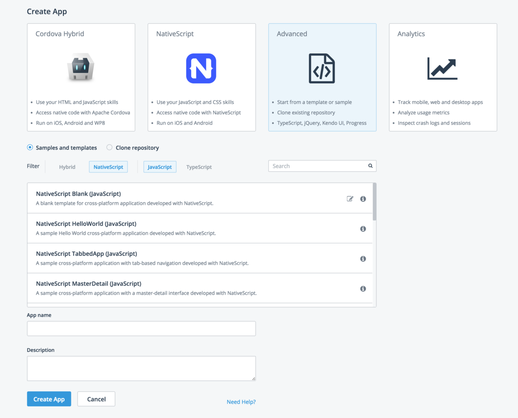Choose the Cordova Hybrid card title

coord(60,34)
